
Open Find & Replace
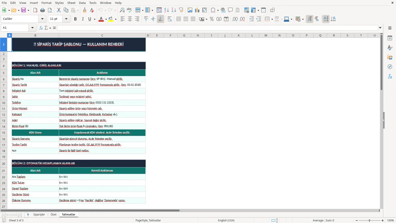pos(122,10)
